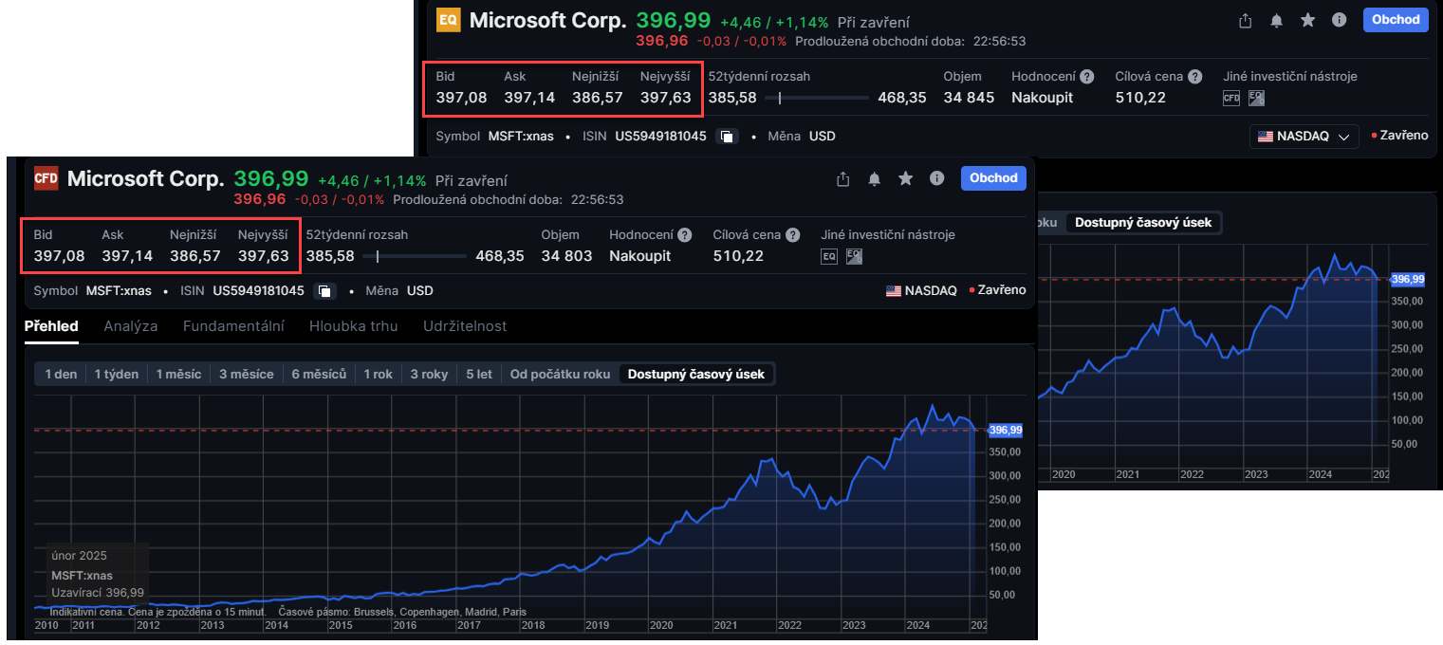Click the Obchod button in the CFD window

[993, 178]
